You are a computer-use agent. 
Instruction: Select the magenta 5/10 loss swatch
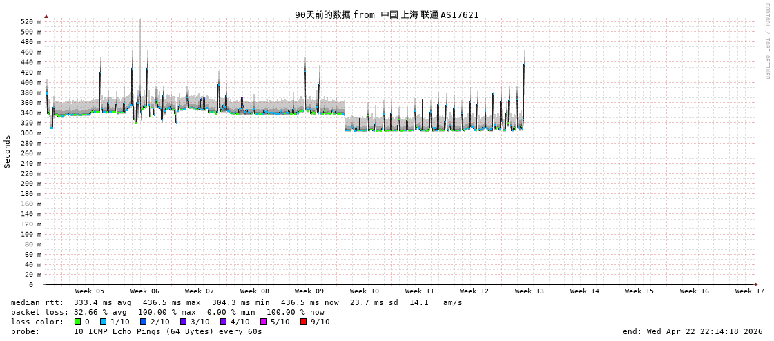coord(264,322)
